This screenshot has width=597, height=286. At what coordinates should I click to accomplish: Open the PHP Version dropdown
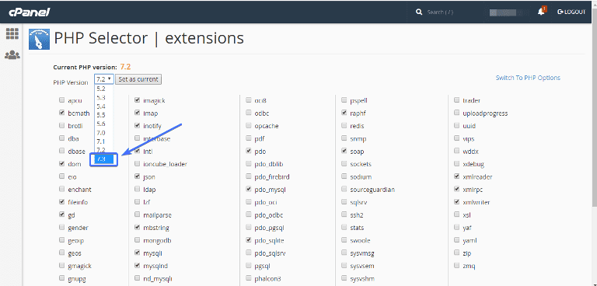(x=104, y=79)
